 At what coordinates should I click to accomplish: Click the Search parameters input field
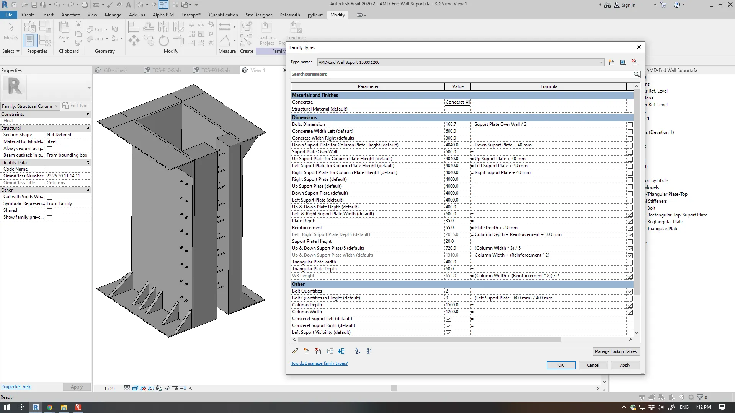(x=461, y=74)
